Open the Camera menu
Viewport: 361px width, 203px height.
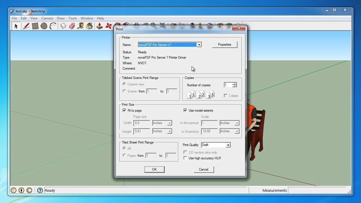[x=47, y=18]
